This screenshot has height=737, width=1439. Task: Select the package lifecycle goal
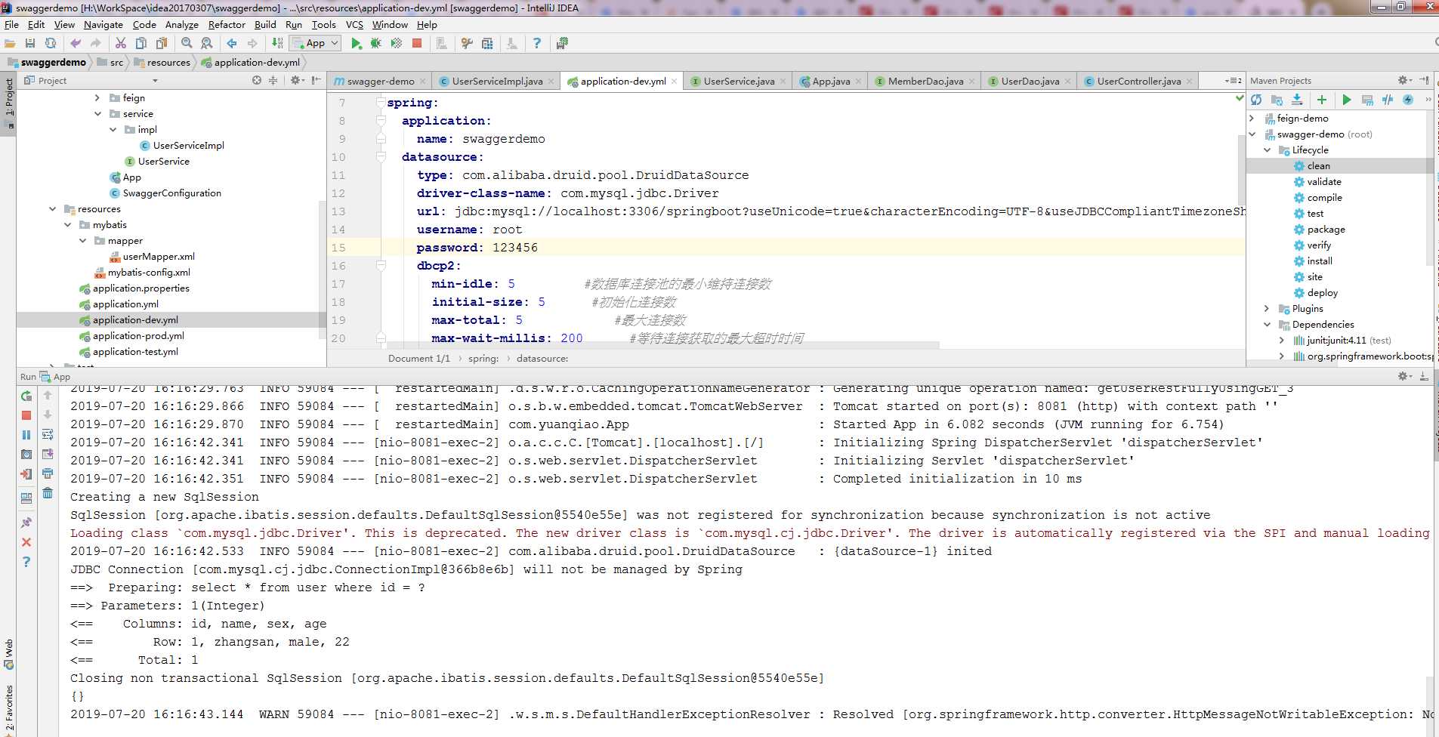coord(1326,230)
